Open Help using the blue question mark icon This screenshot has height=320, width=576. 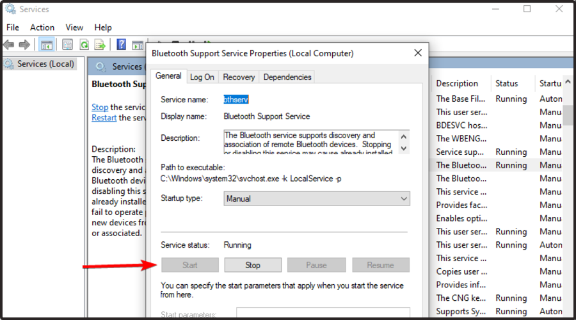(121, 45)
